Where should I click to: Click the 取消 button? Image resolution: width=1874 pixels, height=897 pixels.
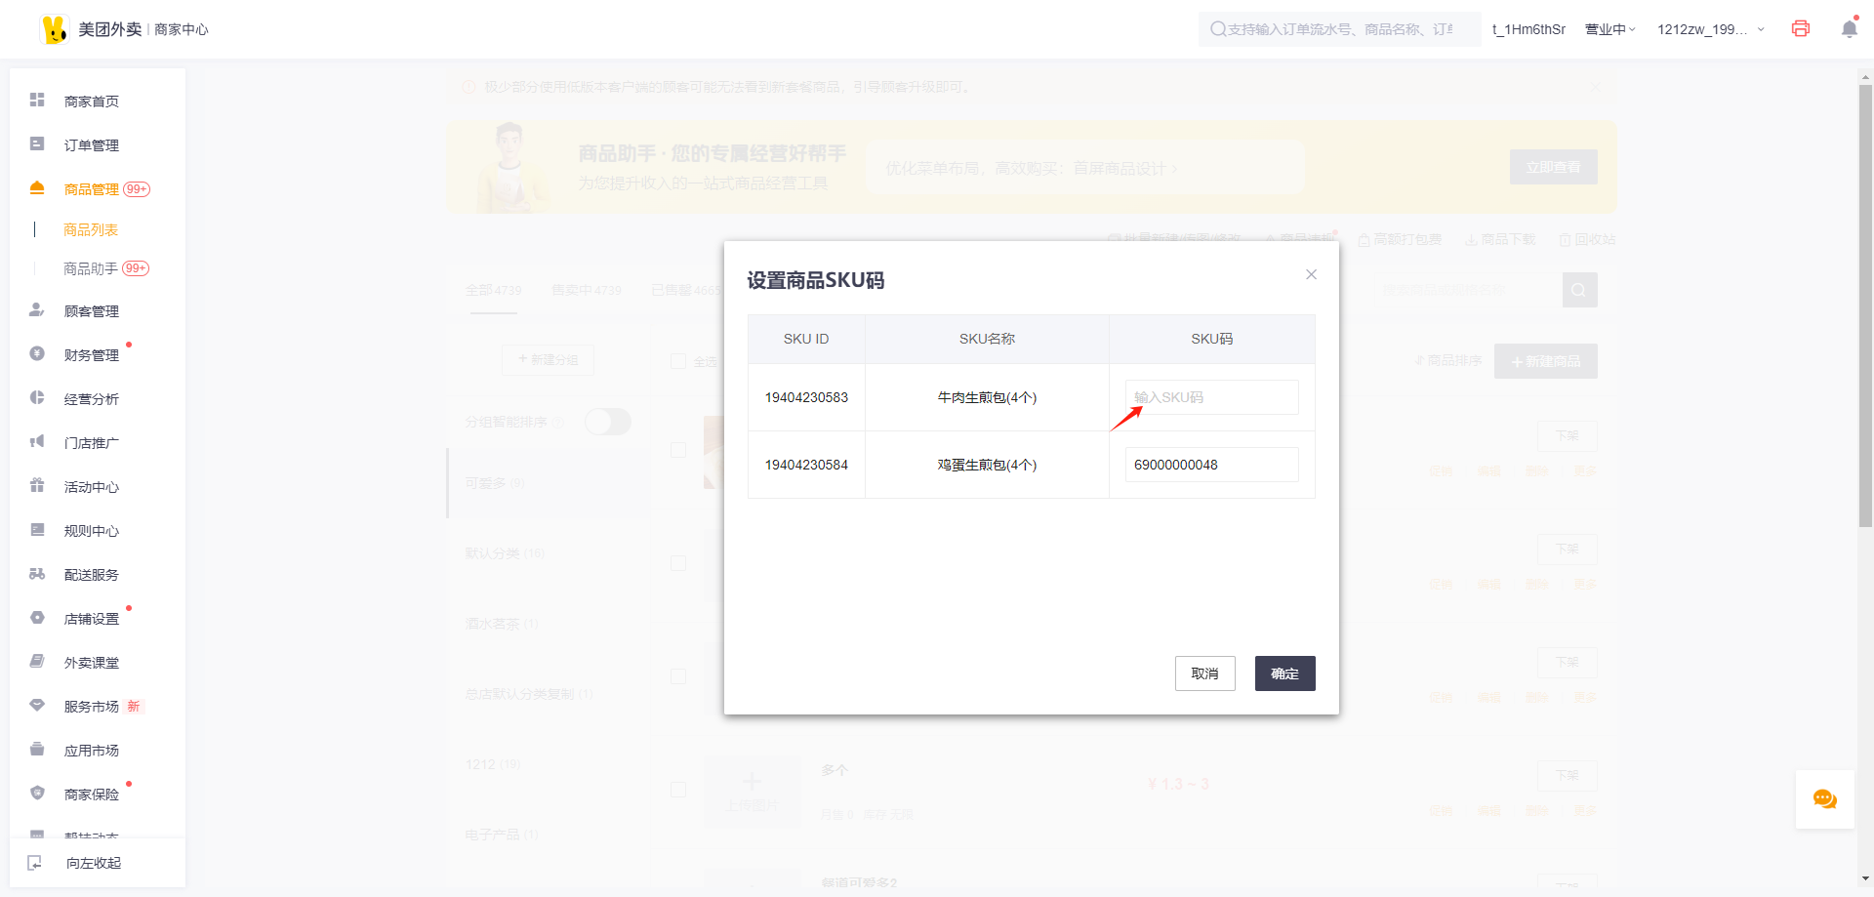point(1204,673)
